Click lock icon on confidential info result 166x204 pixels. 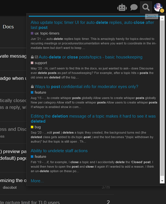[x=32, y=86]
